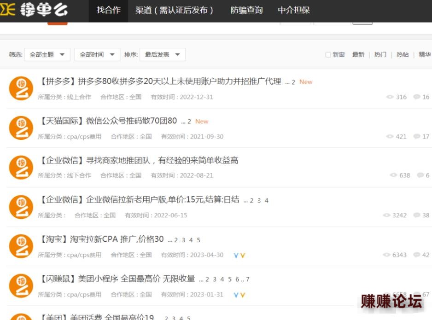Click reply bubble on 企业微信拉新老用户版 post
432x320 pixels.
click(417, 215)
